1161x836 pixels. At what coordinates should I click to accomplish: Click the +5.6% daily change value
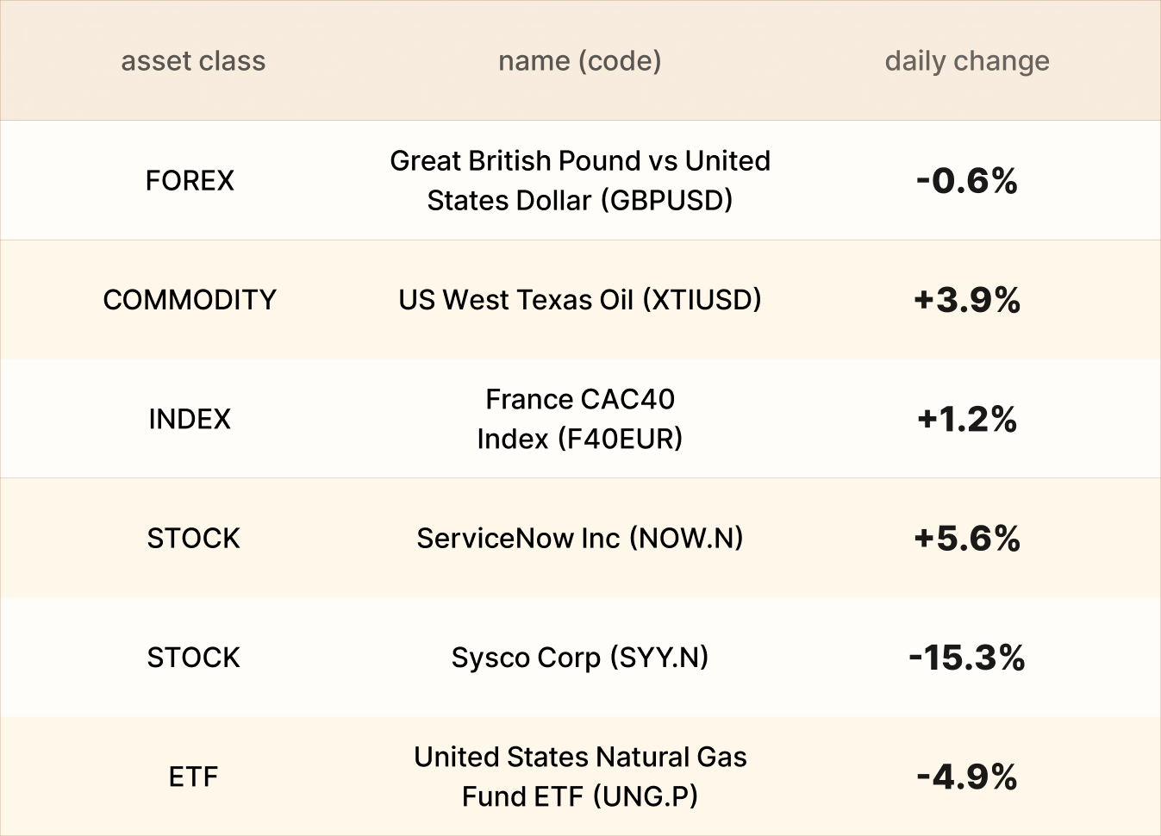[x=967, y=539]
